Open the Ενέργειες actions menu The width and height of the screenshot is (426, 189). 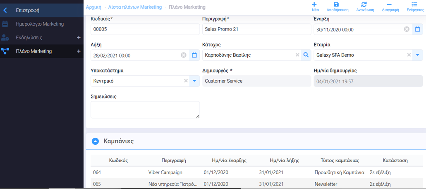pos(414,5)
